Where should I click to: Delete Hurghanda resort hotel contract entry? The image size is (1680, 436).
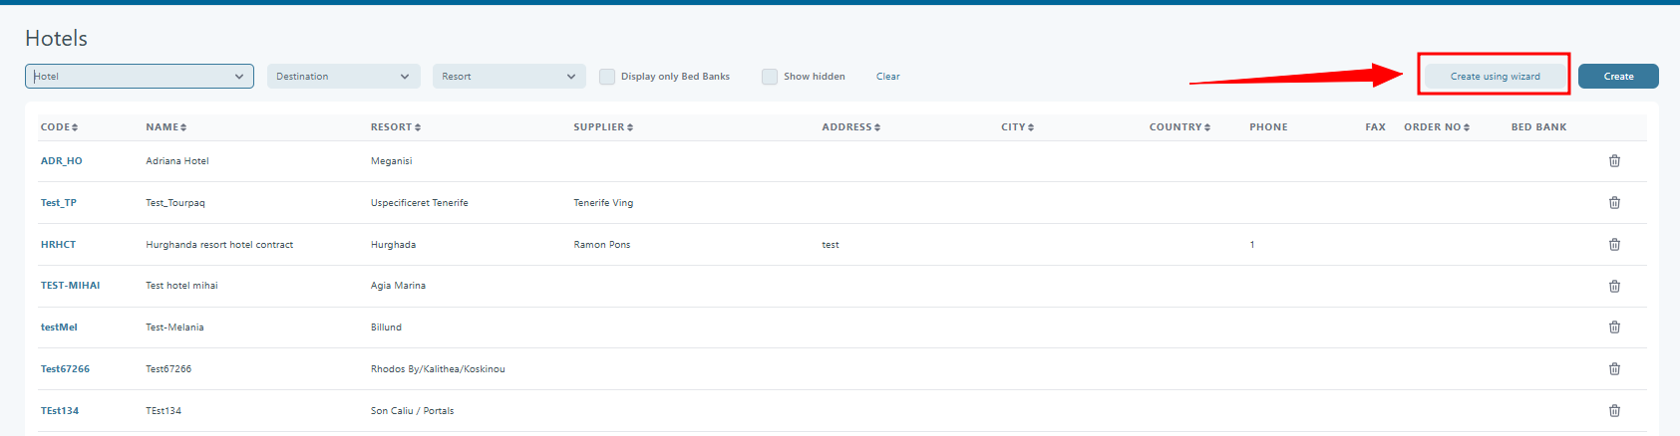(1614, 245)
